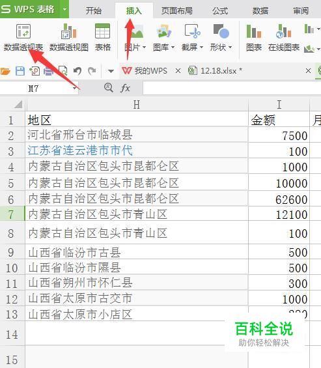
Task: Save the workbook with the floppy disk icon
Action: point(20,71)
